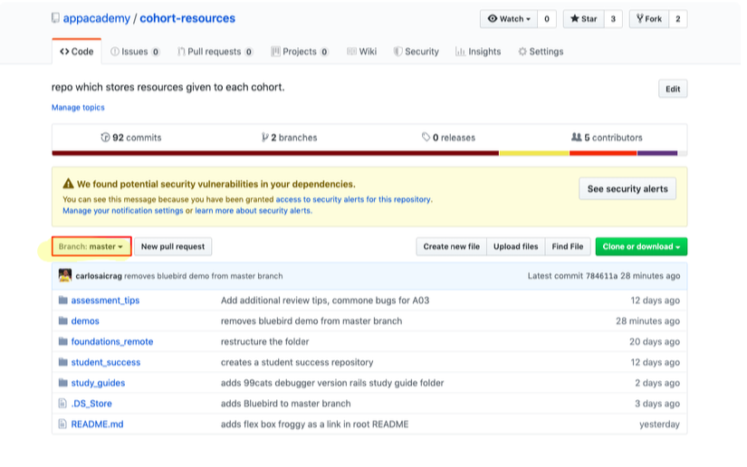Fork the repository
The width and height of the screenshot is (747, 467).
click(649, 19)
